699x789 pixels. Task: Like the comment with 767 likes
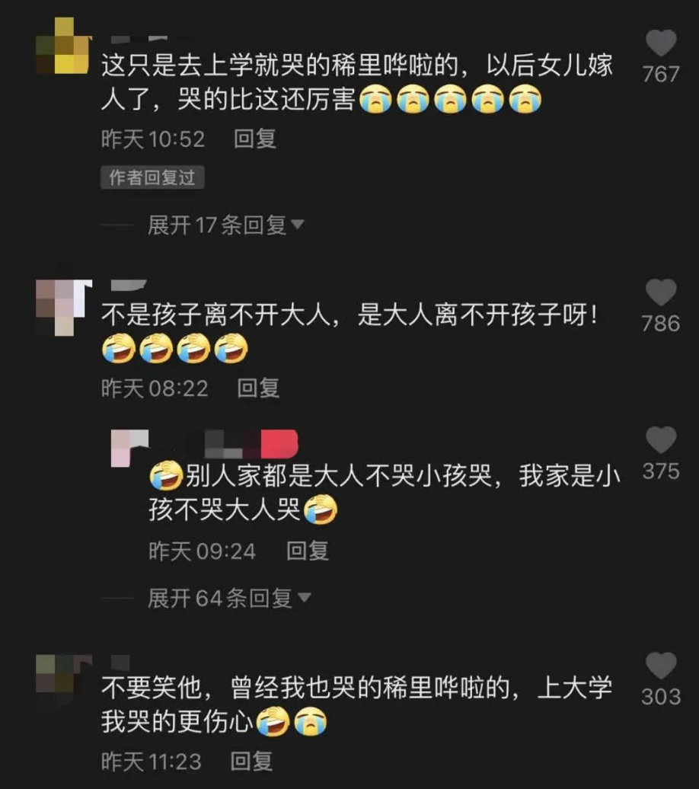(x=661, y=43)
